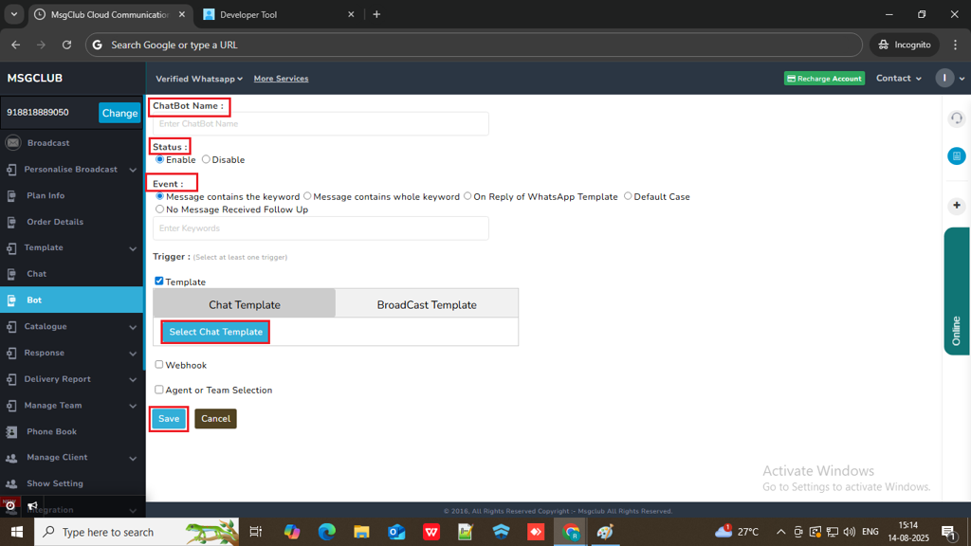Viewport: 971px width, 546px height.
Task: Click the megaphone announcement icon
Action: click(x=33, y=506)
